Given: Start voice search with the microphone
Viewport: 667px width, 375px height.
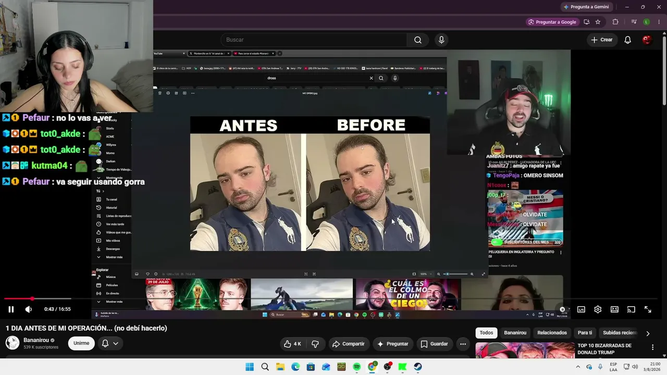Looking at the screenshot, I should [x=441, y=40].
